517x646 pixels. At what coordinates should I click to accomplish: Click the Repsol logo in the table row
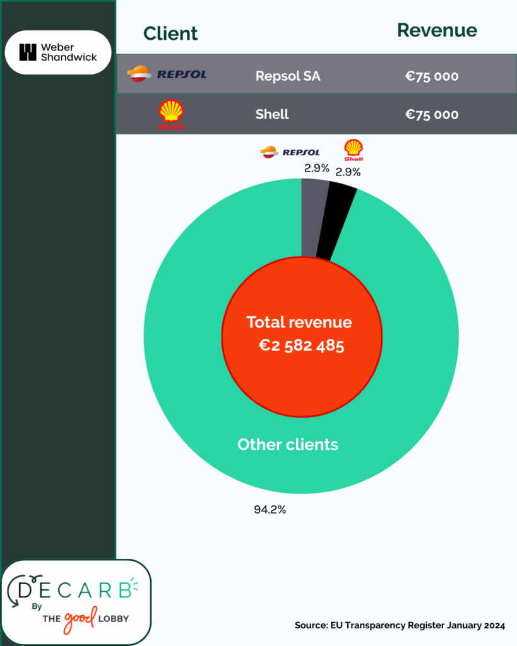pos(167,74)
